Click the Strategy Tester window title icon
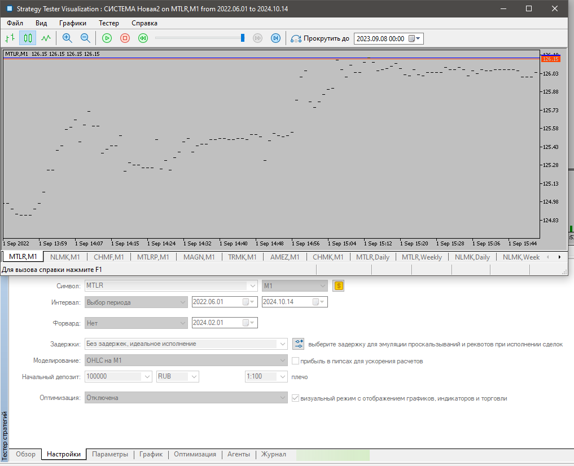 coord(10,8)
